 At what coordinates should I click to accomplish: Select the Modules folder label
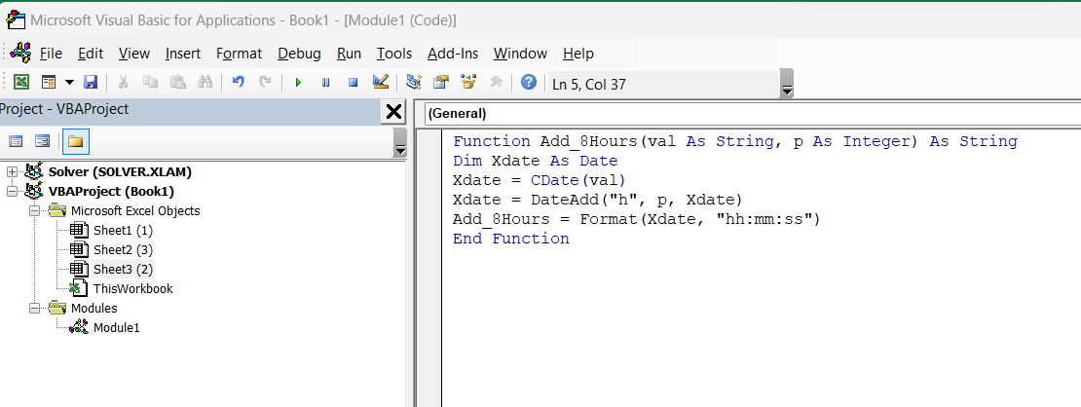click(94, 309)
